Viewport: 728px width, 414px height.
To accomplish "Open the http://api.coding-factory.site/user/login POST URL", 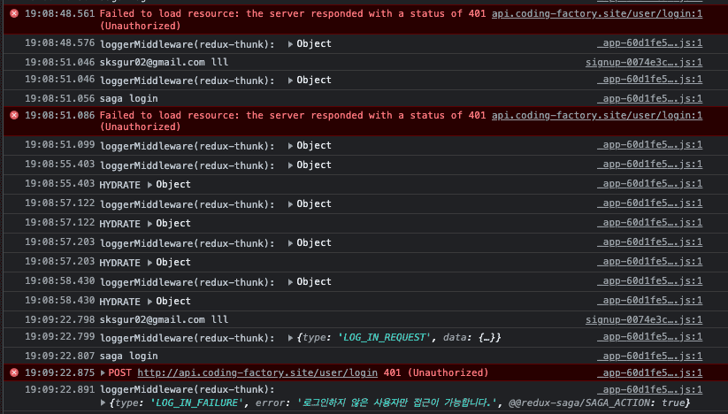I will tap(257, 372).
